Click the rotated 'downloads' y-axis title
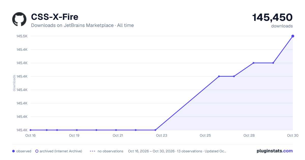The width and height of the screenshot is (305, 160). pos(14,83)
